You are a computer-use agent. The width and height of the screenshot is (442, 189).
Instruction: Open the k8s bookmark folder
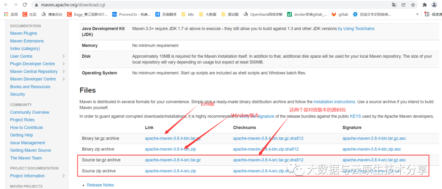(x=188, y=14)
